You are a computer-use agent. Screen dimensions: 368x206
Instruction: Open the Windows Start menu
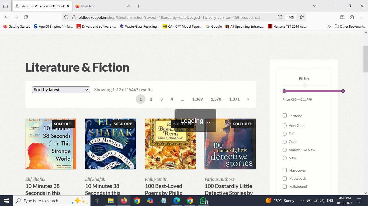click(x=6, y=201)
